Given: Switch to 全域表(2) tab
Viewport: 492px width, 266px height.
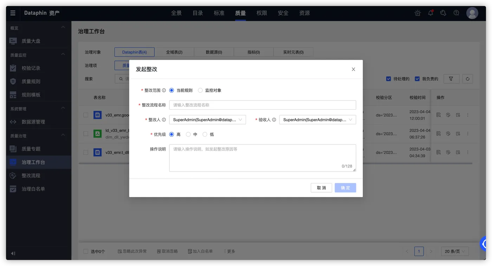Looking at the screenshot, I should point(174,52).
